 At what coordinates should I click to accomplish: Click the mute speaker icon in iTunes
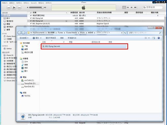(x=28, y=8)
